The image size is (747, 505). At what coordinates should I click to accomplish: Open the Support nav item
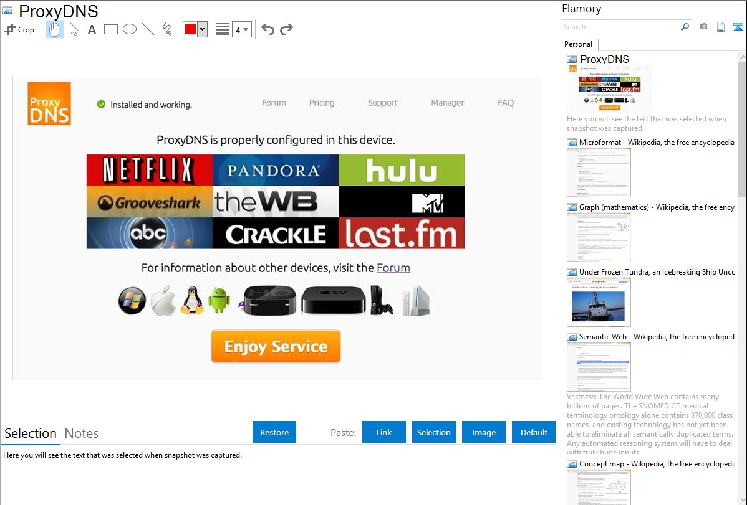[383, 103]
